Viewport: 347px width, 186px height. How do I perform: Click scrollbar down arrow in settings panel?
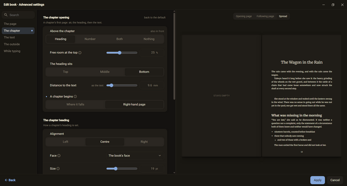click(174, 173)
